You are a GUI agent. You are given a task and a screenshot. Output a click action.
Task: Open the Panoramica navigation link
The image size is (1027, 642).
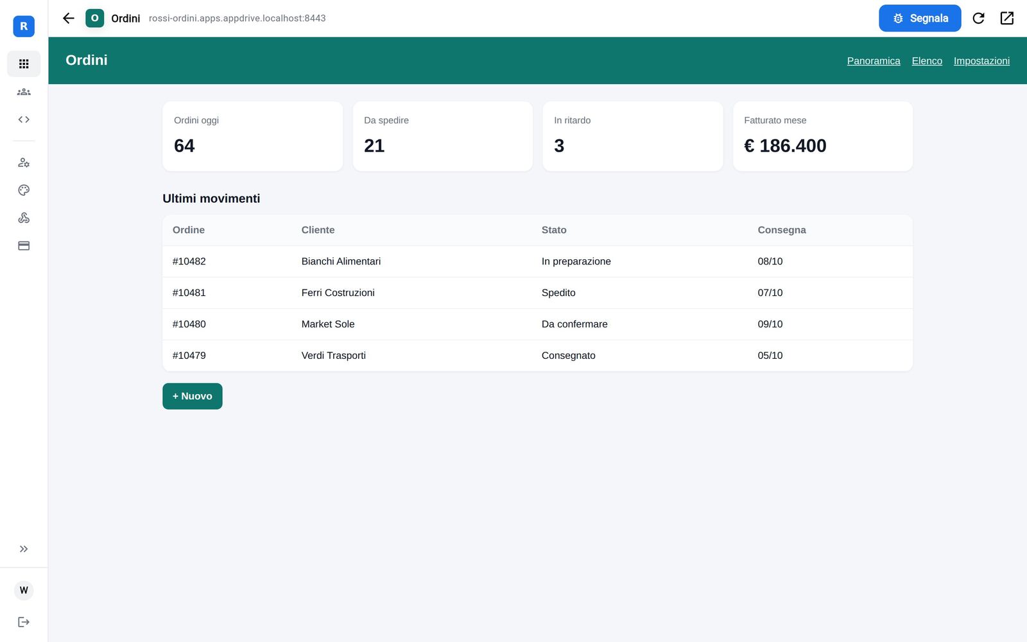coord(874,61)
